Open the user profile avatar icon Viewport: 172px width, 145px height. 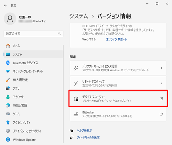[x=10, y=19]
